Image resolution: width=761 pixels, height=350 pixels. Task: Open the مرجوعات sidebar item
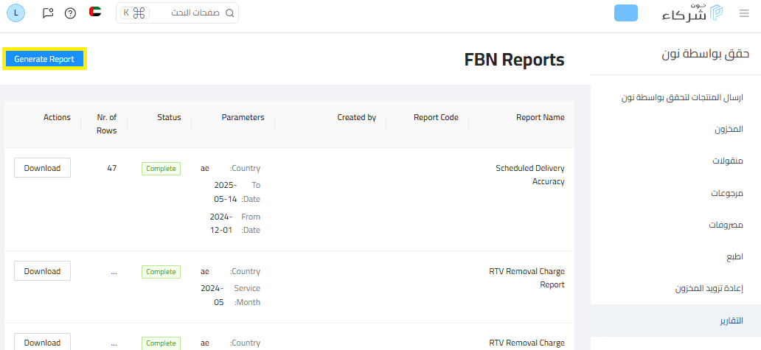click(x=727, y=193)
